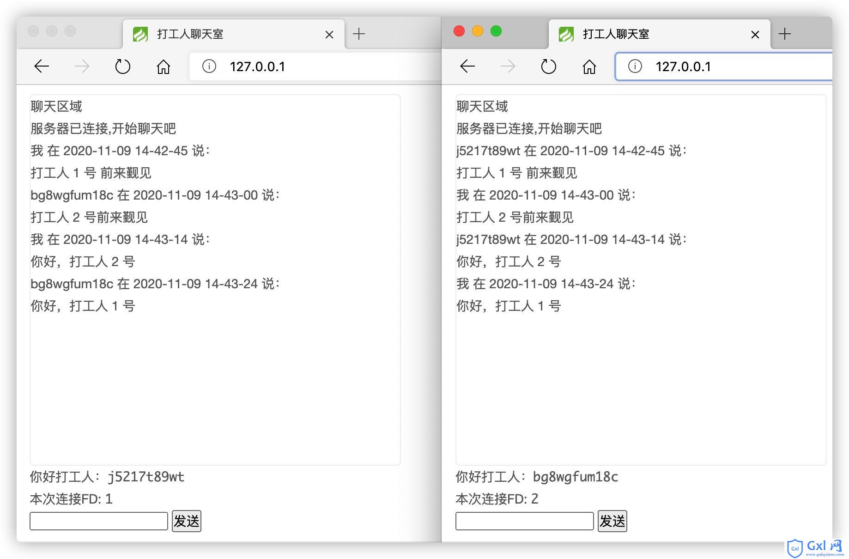Click 我 在 2020-11-09 14-43-24 说 in the right window

546,284
